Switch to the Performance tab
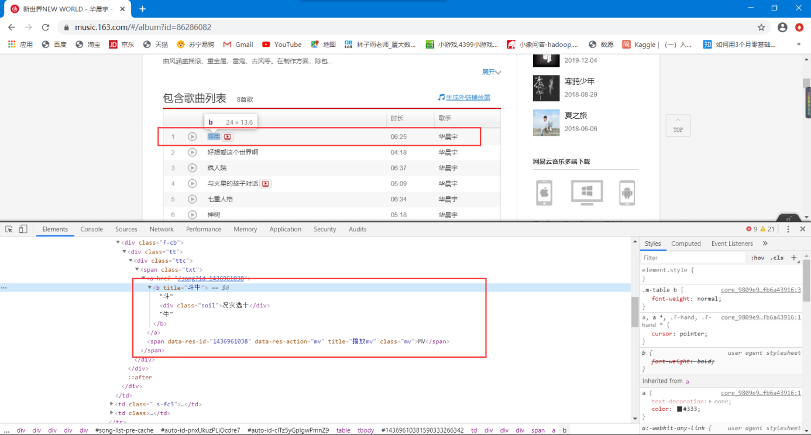 (204, 230)
